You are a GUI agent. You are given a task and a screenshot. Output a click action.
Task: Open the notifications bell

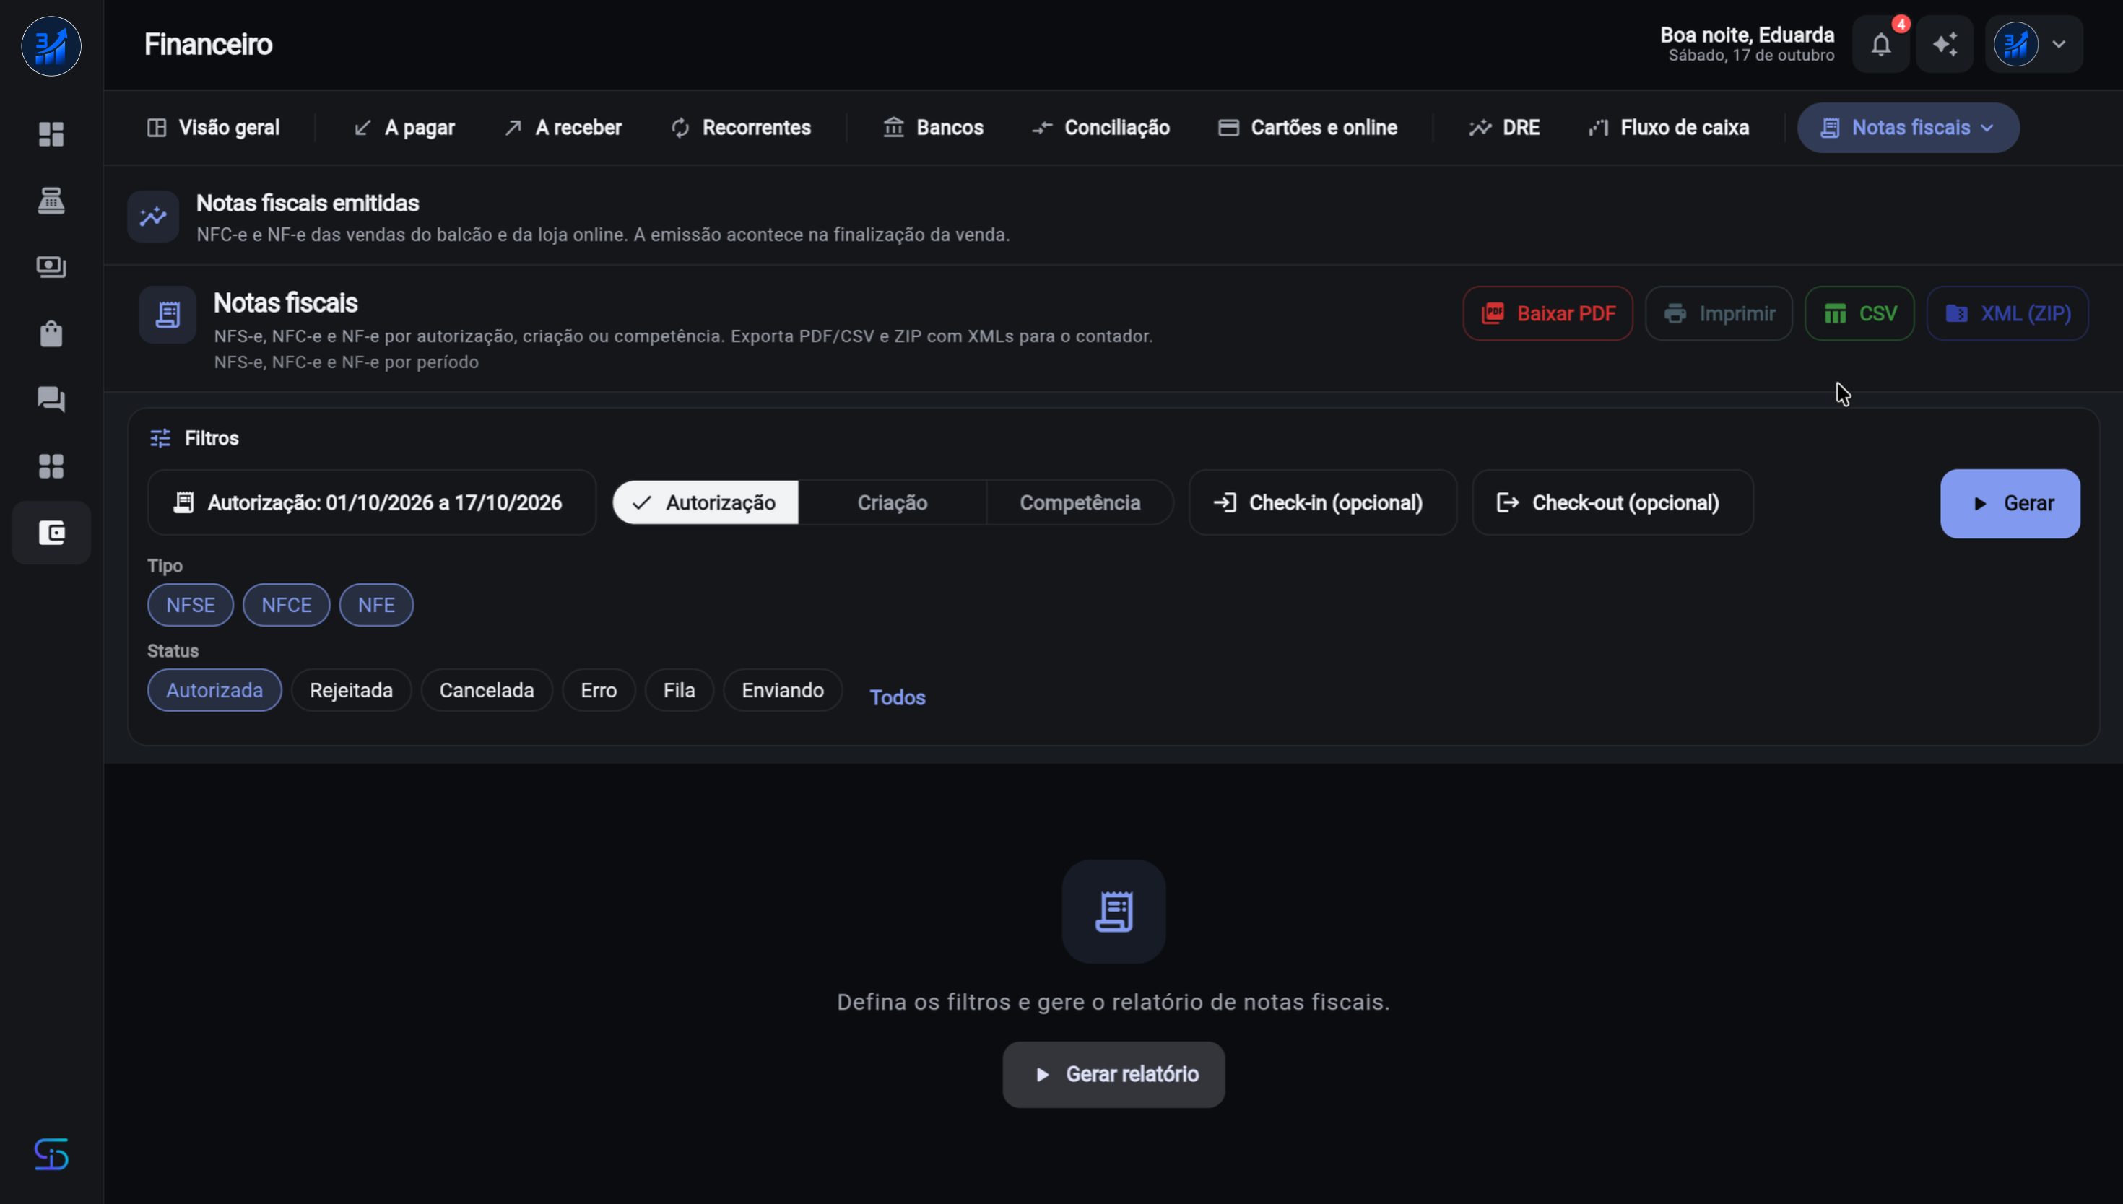(x=1880, y=44)
